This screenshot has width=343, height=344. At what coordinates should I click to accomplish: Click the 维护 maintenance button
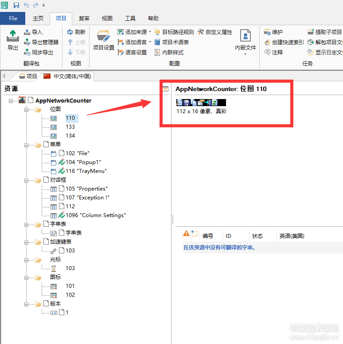pyautogui.click(x=273, y=32)
